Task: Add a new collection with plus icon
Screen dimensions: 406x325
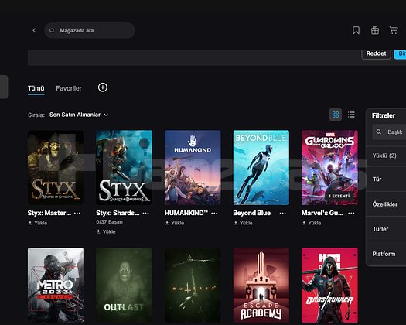Action: 103,87
